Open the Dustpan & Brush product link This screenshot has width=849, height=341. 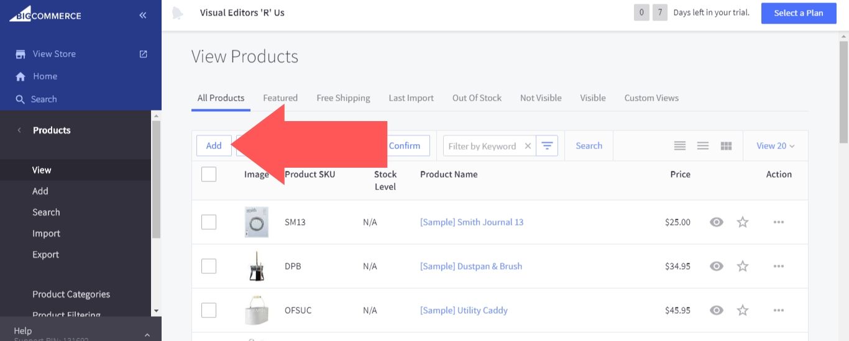(x=471, y=266)
